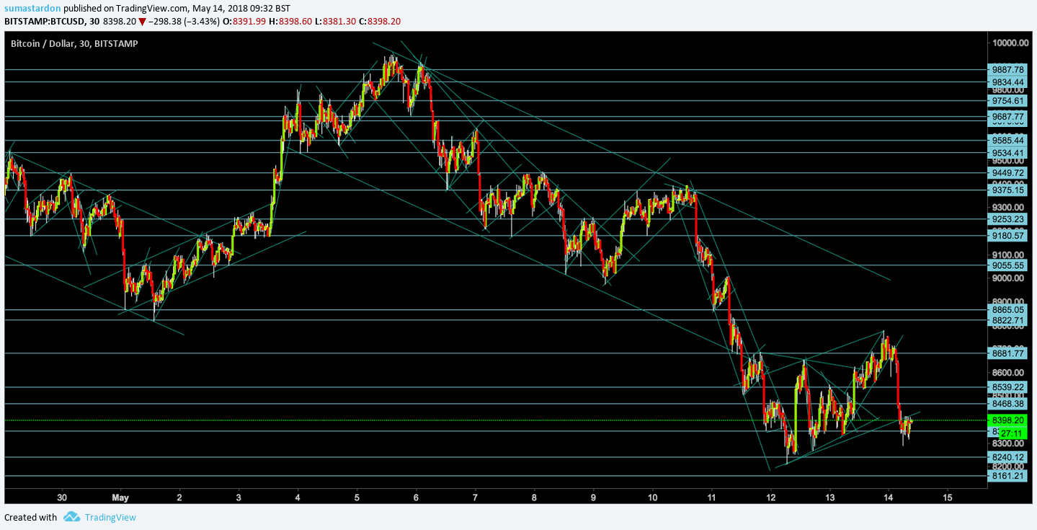This screenshot has height=530, width=1037.
Task: Select the 9180.57 price level label
Action: pos(1007,236)
